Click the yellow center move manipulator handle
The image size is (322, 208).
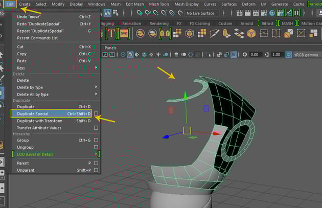(x=187, y=130)
